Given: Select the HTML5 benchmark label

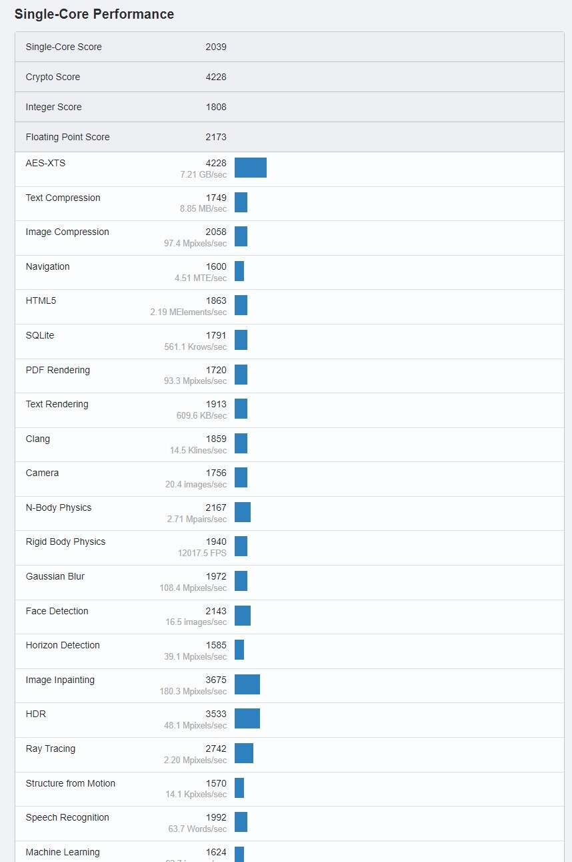Looking at the screenshot, I should pyautogui.click(x=41, y=300).
